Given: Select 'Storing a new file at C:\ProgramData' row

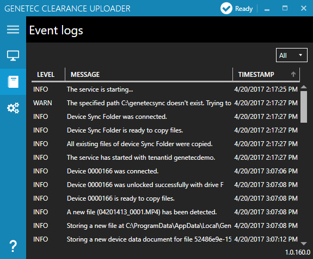Looking at the screenshot, I should coord(165,226).
